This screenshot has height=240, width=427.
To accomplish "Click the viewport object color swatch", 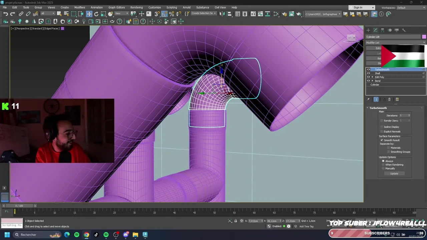I will [x=62, y=28].
